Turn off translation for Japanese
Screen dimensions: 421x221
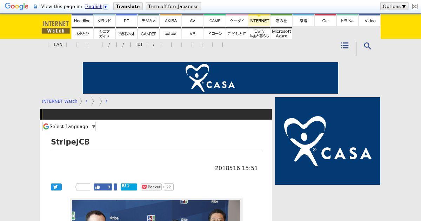tap(173, 6)
